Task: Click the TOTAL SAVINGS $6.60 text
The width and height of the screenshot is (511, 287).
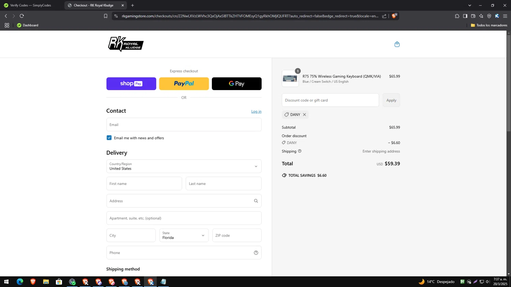Action: (x=307, y=175)
